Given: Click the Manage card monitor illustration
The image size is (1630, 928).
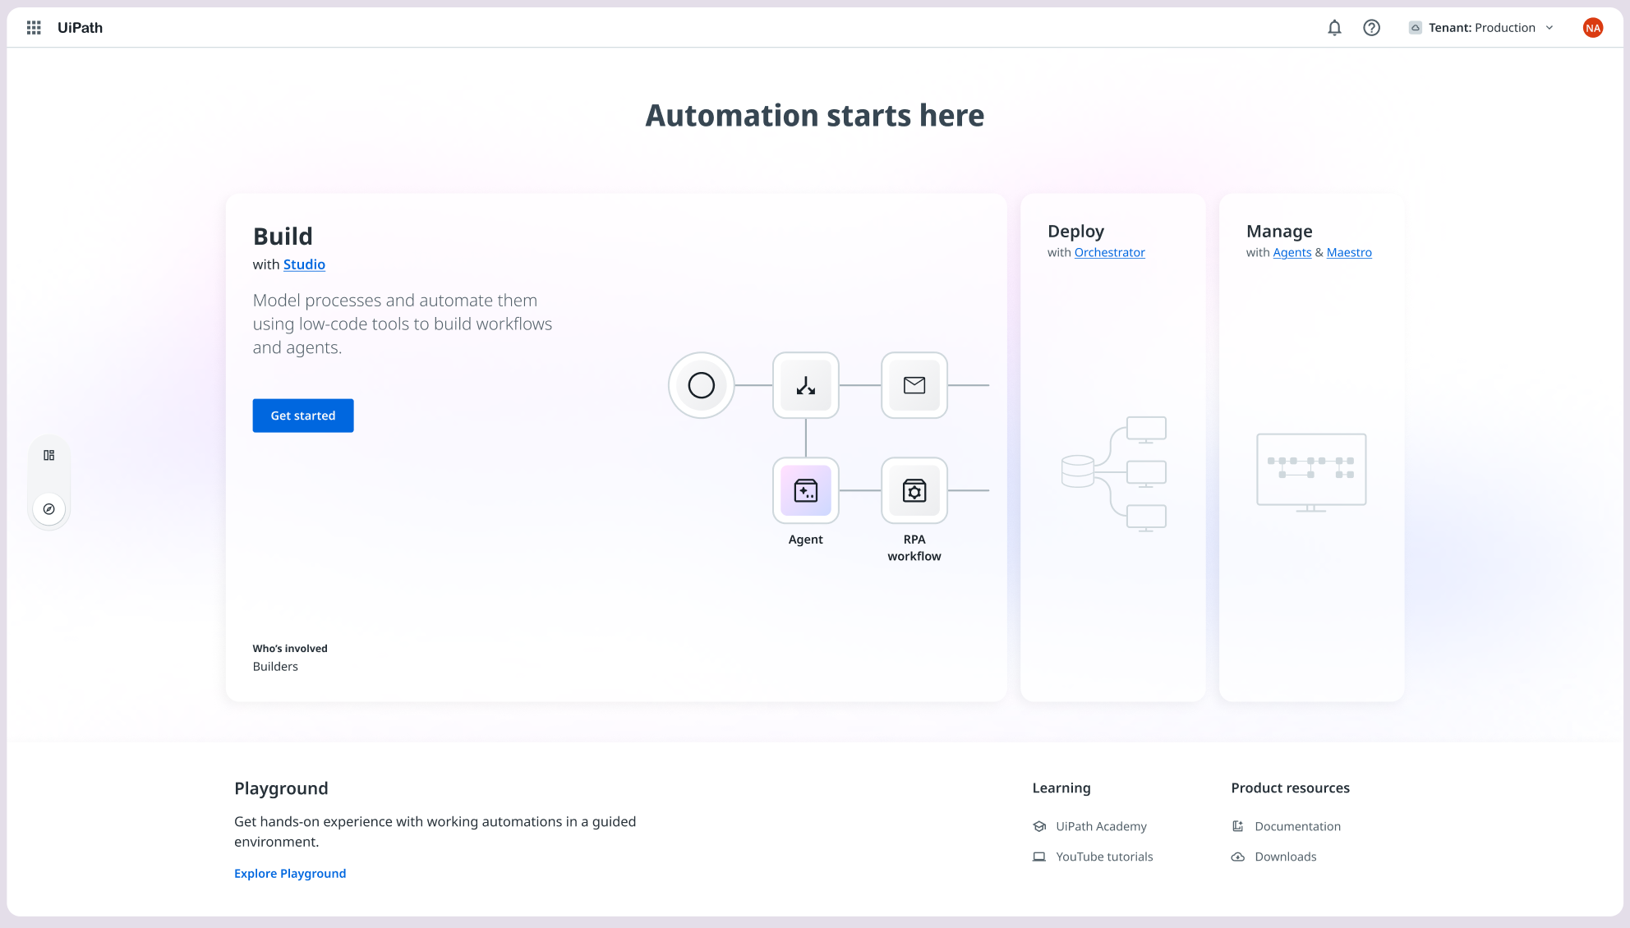Looking at the screenshot, I should click(x=1311, y=472).
